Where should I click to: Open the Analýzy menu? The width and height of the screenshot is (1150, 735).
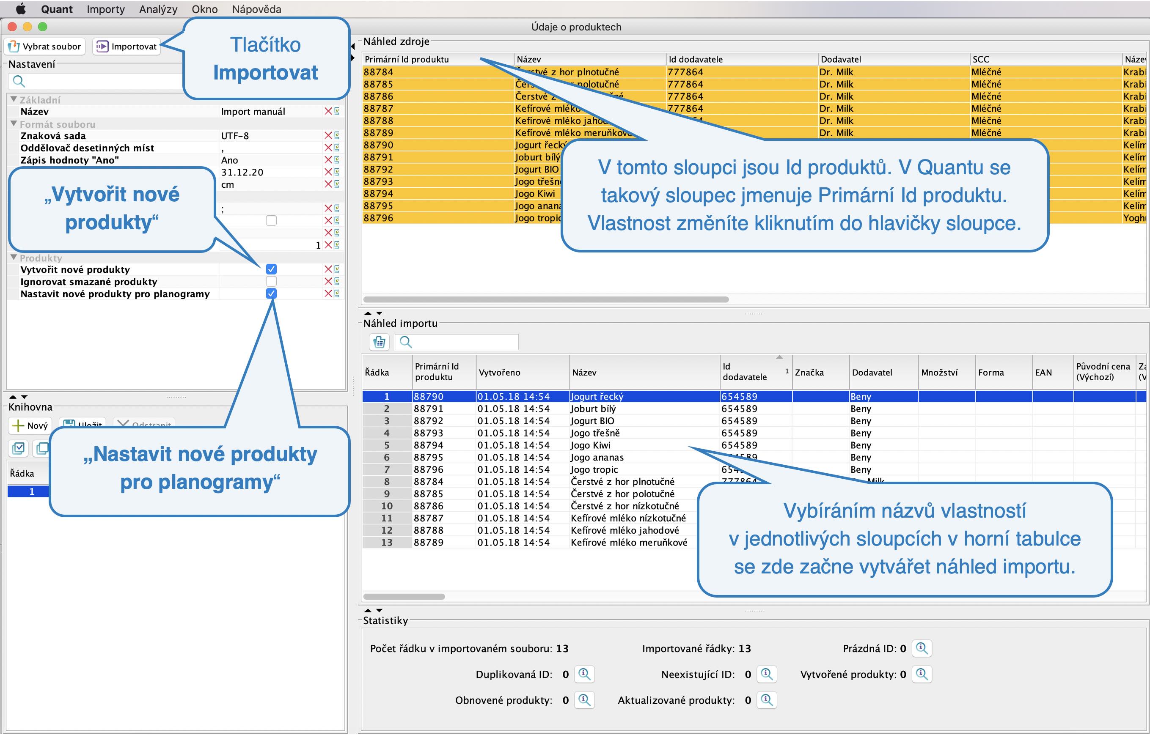click(158, 9)
